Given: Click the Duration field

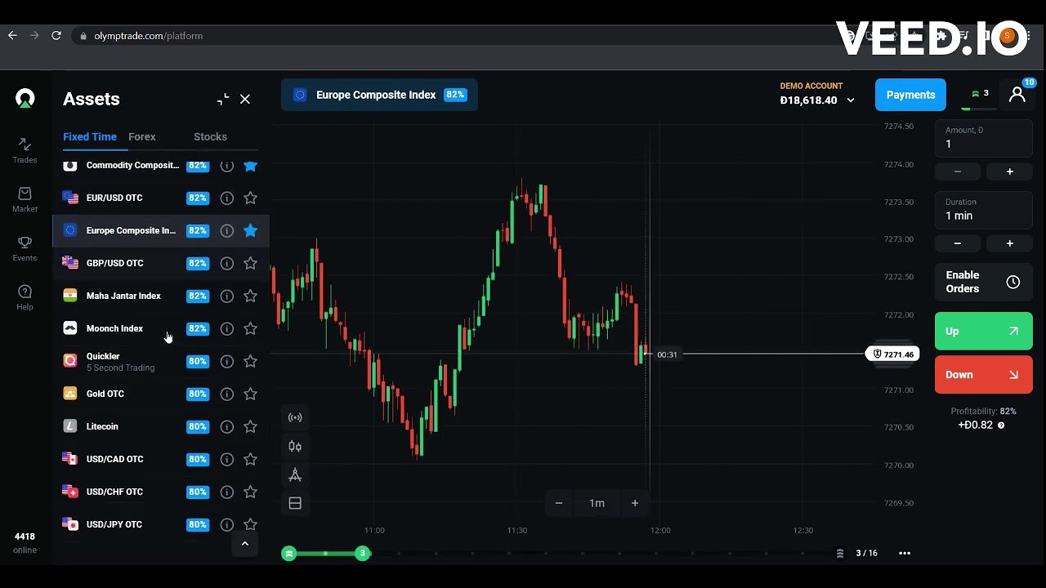Looking at the screenshot, I should tap(983, 210).
